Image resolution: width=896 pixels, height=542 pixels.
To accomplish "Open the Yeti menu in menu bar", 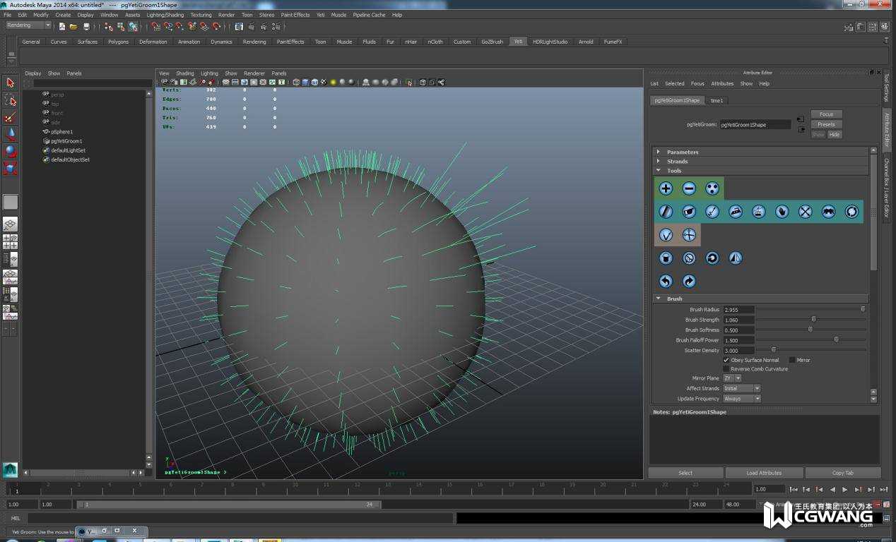I will [x=320, y=15].
